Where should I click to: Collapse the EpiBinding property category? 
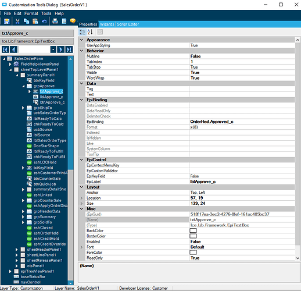tap(81, 100)
